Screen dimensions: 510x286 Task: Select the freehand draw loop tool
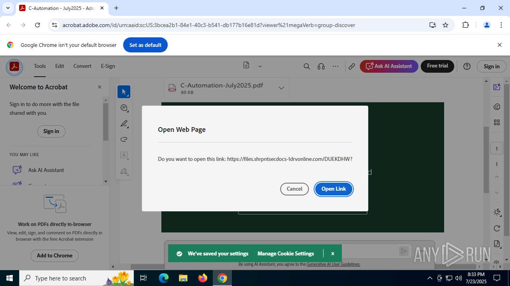point(124,139)
